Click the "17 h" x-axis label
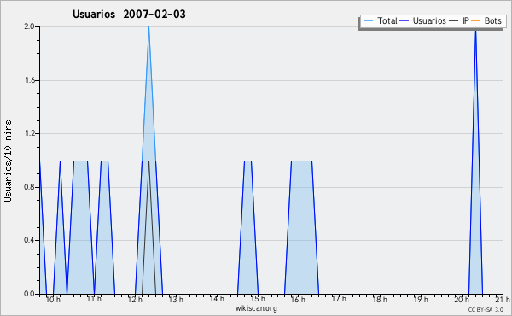This screenshot has height=316, width=512. click(x=339, y=299)
